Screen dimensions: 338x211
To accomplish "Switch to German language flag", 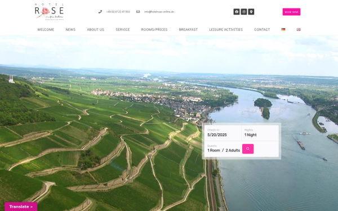I will click(x=283, y=29).
